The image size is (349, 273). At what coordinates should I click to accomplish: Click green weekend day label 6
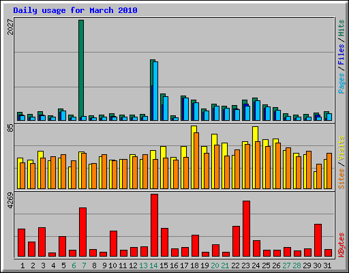(74, 265)
